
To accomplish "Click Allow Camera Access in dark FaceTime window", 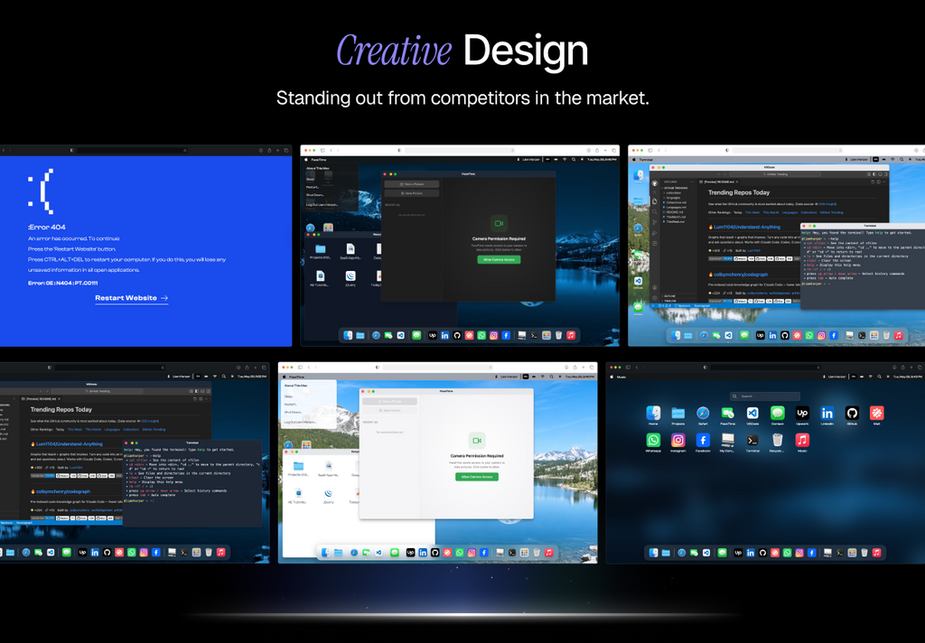I will 499,259.
